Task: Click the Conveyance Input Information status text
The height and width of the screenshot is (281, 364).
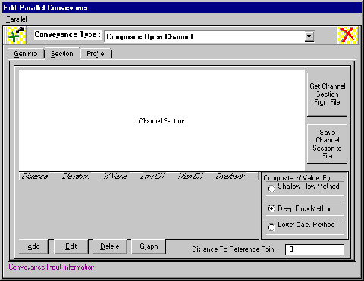Action: click(52, 267)
